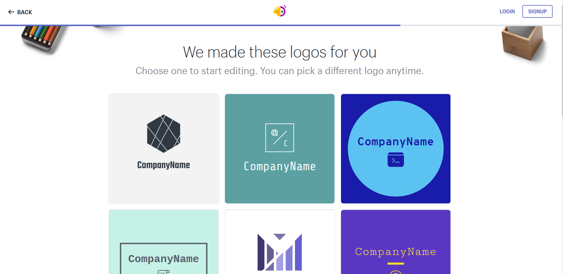The width and height of the screenshot is (563, 274).
Task: Click boxed CompanyName text on mint card
Action: (x=164, y=259)
